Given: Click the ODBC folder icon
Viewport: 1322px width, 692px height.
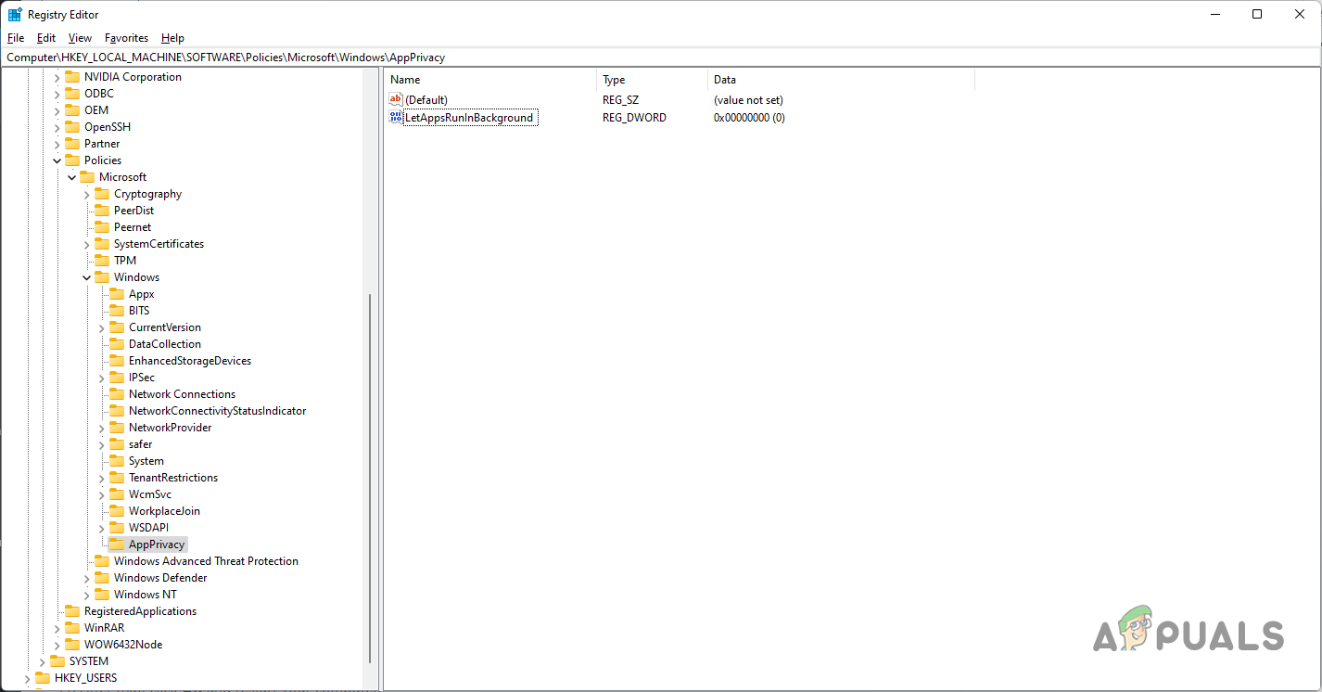Looking at the screenshot, I should pyautogui.click(x=71, y=94).
